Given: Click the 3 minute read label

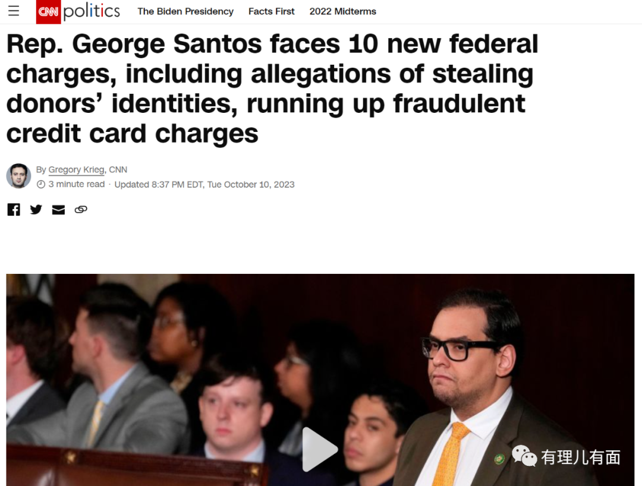Looking at the screenshot, I should click(x=77, y=185).
